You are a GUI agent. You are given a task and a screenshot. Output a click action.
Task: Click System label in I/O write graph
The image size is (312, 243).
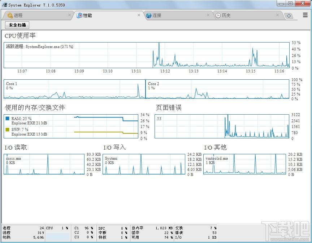coord(111,158)
